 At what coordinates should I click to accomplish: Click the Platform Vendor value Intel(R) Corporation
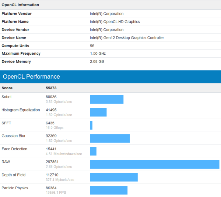click(x=106, y=14)
